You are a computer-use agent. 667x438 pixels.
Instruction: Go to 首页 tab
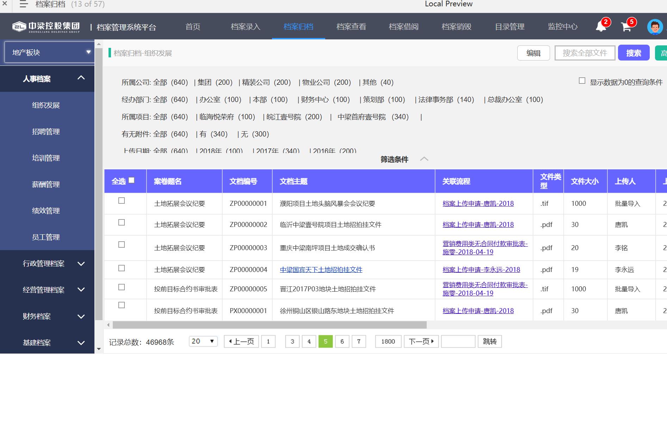click(193, 27)
